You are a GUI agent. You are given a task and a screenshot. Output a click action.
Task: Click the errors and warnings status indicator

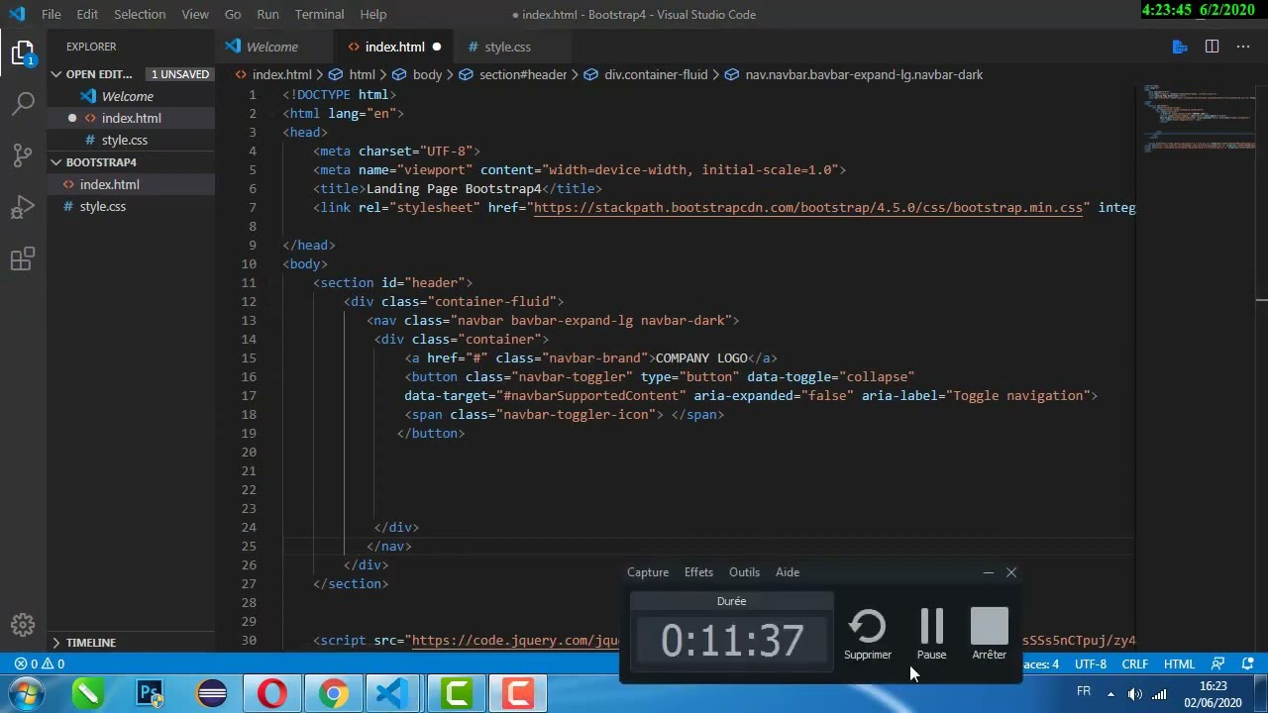40,664
